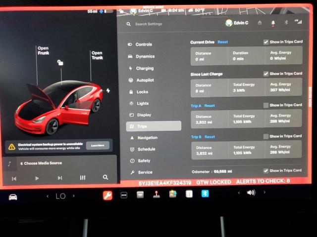Image resolution: width=317 pixels, height=237 pixels.
Task: Open the Lights settings menu
Action: click(x=139, y=103)
